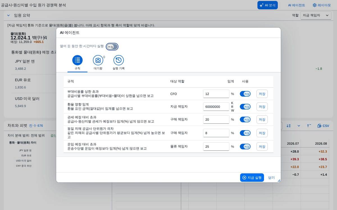Click the 12,024.1 백만원 headline value
Screen dimensions: 337x210
pyautogui.click(x=29, y=38)
